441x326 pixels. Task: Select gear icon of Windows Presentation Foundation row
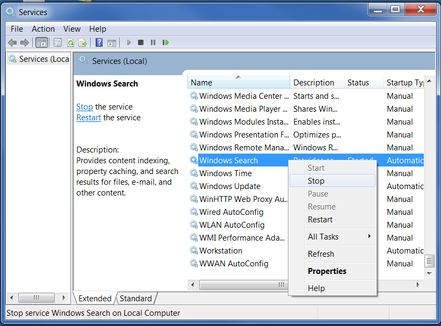[x=193, y=134]
